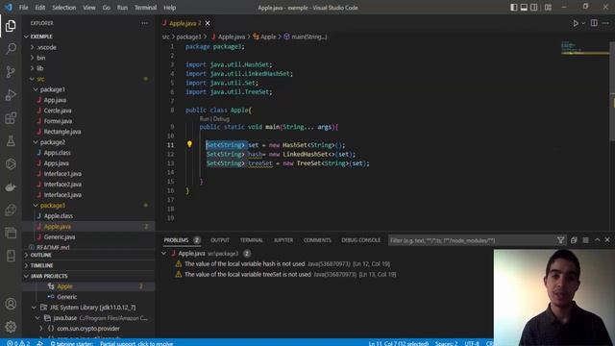Close the Apple.java editor tab

tap(208, 23)
